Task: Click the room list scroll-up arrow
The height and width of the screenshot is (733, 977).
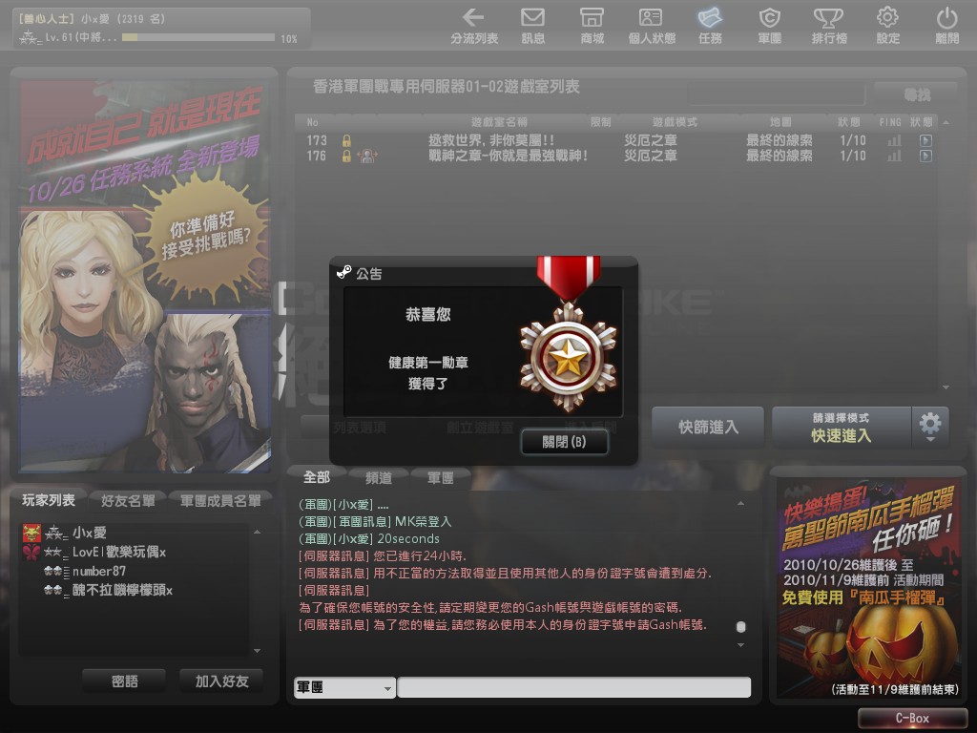Action: pos(946,122)
